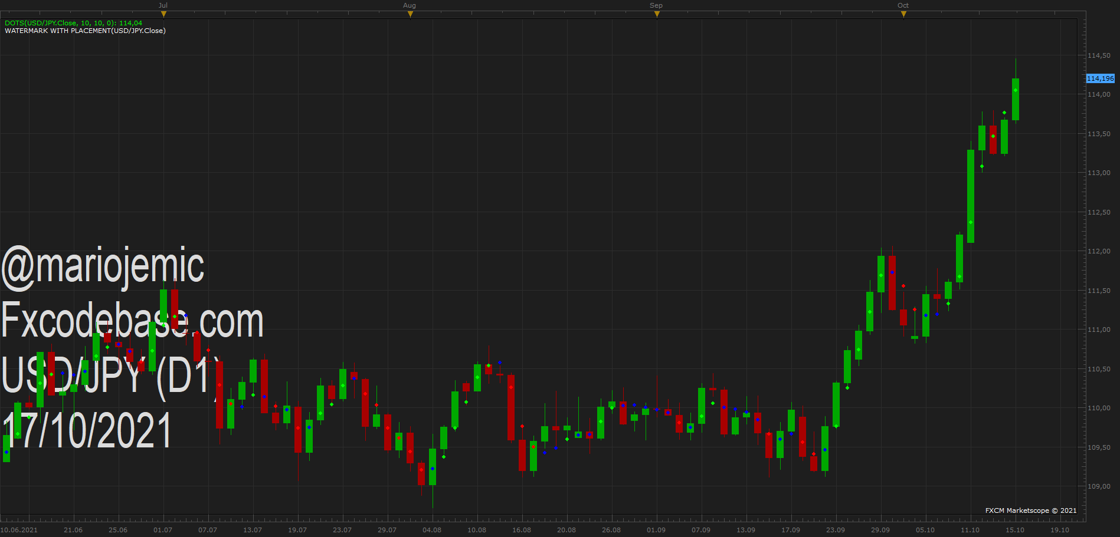Click the 29.07 date axis label
This screenshot has height=537, width=1120.
point(387,530)
